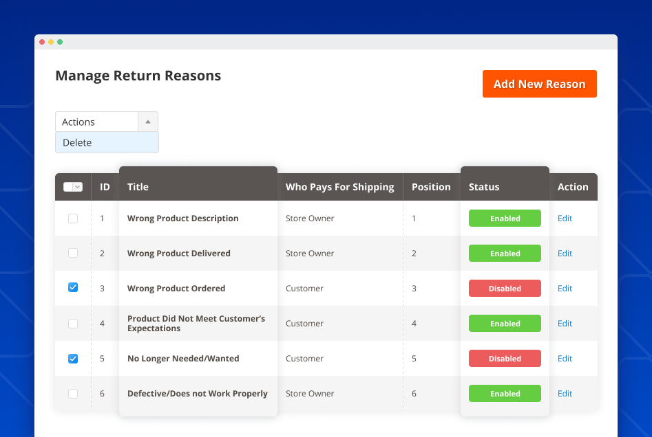Click the Add New Reason button

[539, 83]
